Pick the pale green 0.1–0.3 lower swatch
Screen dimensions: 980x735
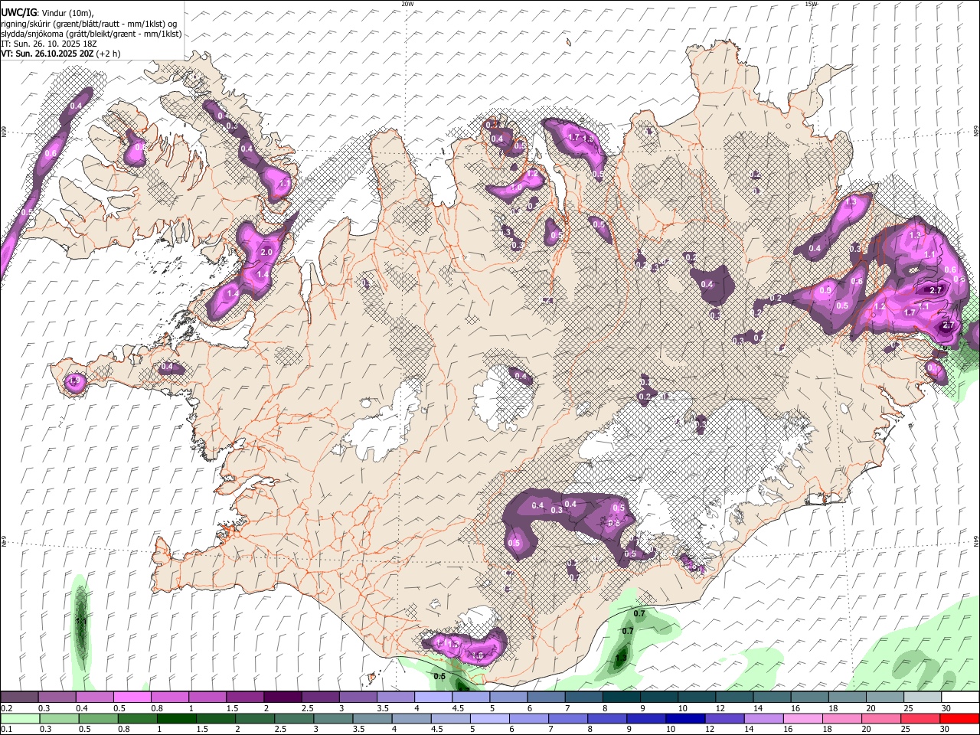coord(20,718)
